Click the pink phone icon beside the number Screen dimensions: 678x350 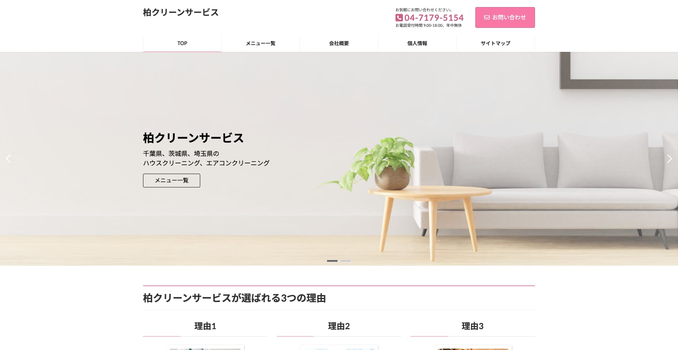tap(399, 18)
